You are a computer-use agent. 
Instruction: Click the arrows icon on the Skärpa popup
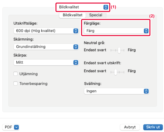(76, 63)
